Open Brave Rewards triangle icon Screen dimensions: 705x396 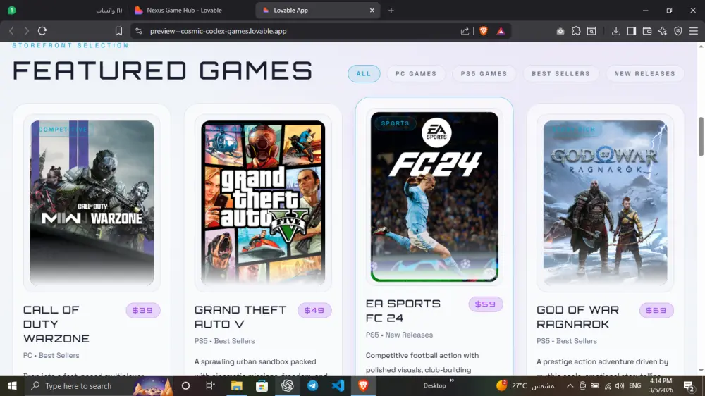pyautogui.click(x=501, y=31)
